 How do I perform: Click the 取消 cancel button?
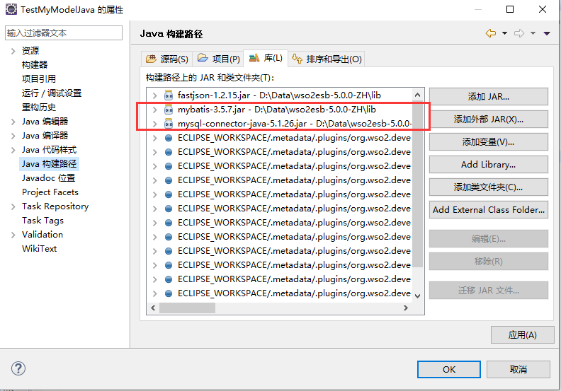pyautogui.click(x=518, y=369)
